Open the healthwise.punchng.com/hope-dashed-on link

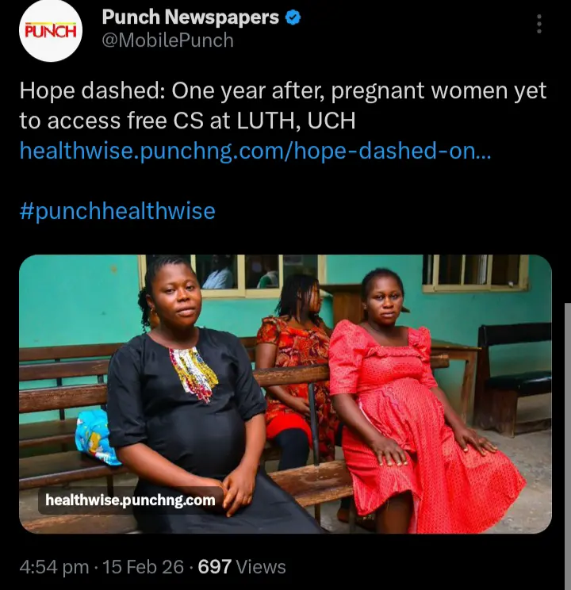[x=255, y=150]
